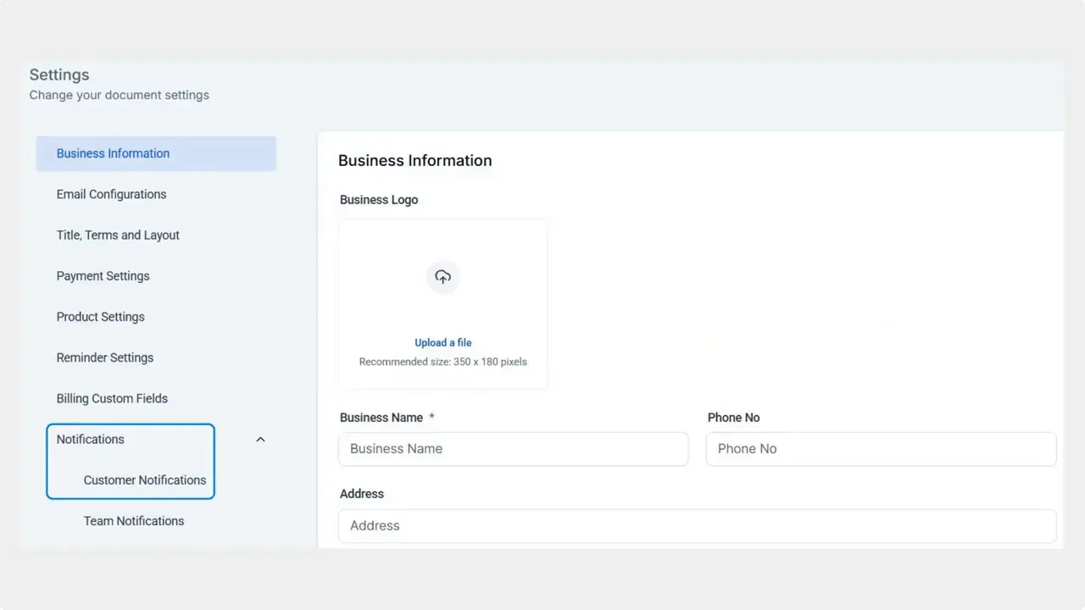Click the Business Information panel title
Viewport: 1085px width, 610px height.
coord(415,160)
